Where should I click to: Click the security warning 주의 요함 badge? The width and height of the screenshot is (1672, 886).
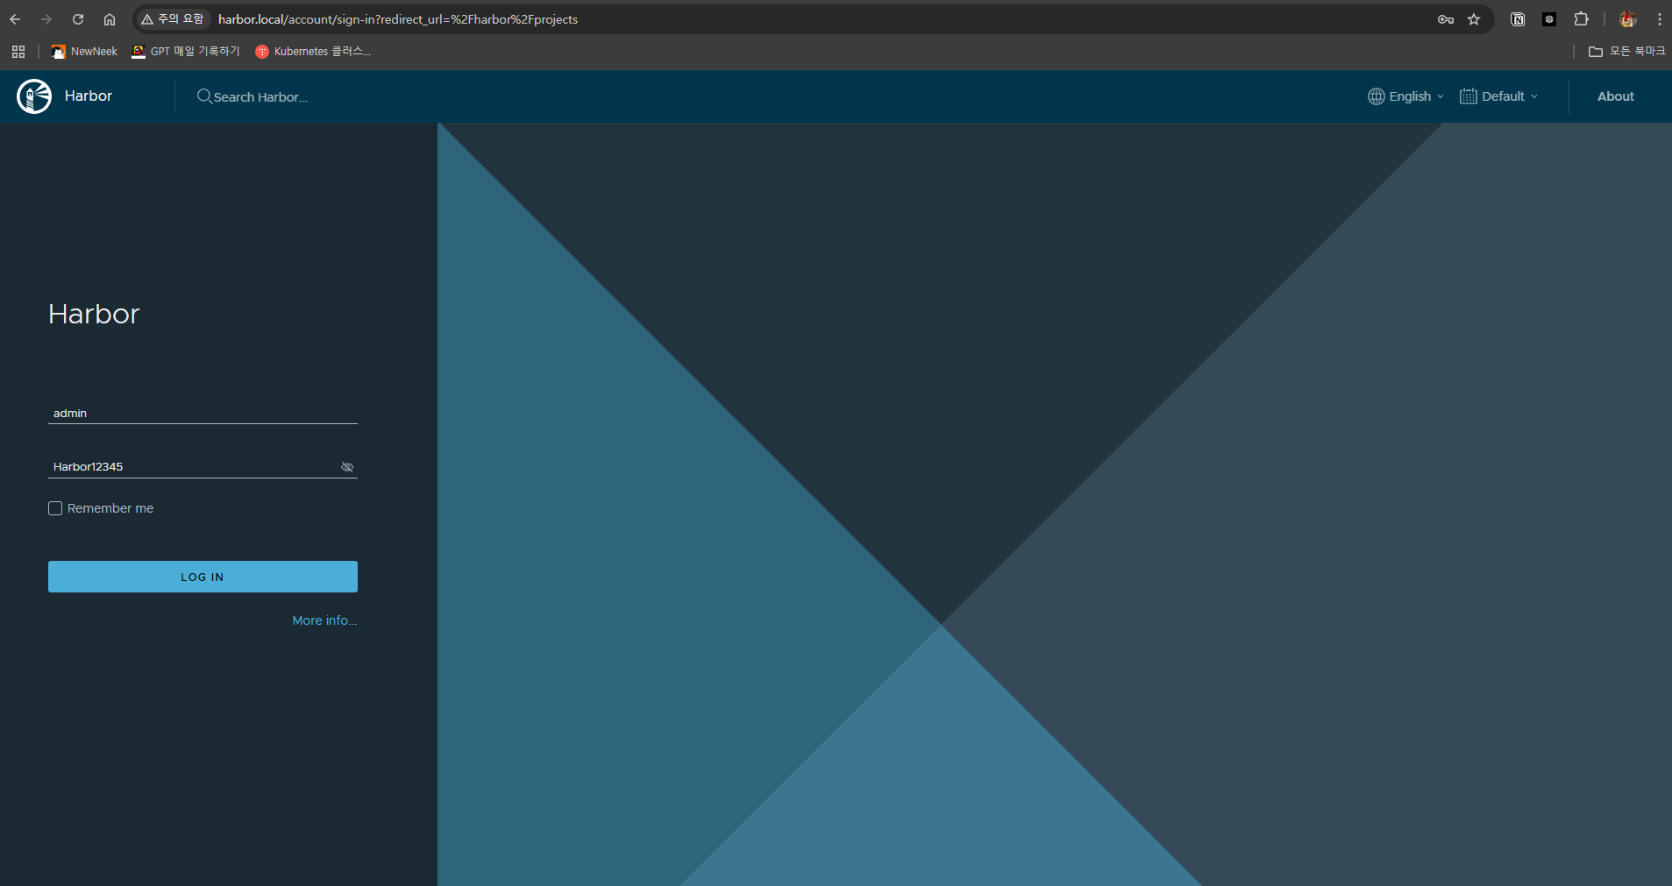point(173,19)
